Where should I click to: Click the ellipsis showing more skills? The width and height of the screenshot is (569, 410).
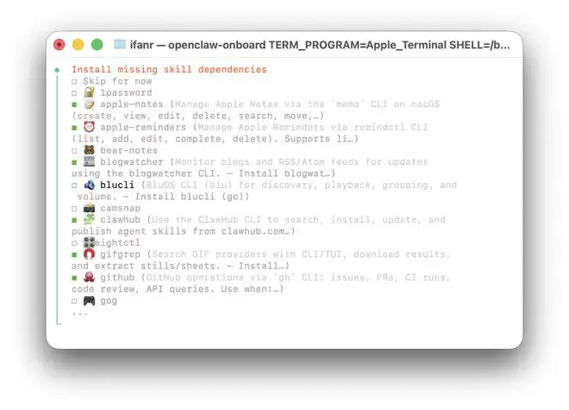pyautogui.click(x=80, y=313)
